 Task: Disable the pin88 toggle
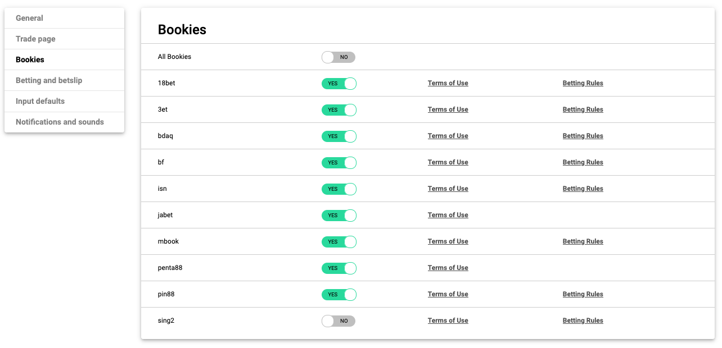coord(339,295)
